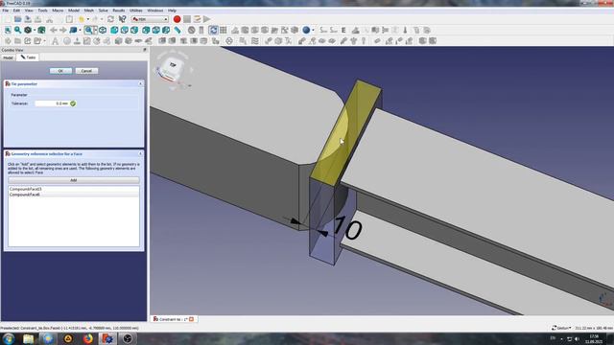Set the left view cube icon

(166, 30)
